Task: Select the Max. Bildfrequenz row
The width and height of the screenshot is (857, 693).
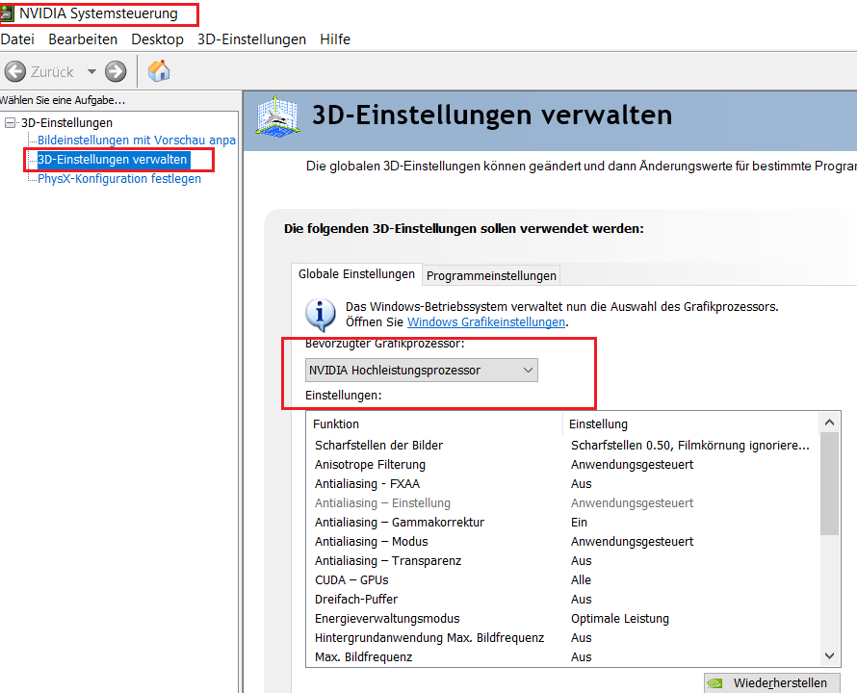Action: coord(563,657)
